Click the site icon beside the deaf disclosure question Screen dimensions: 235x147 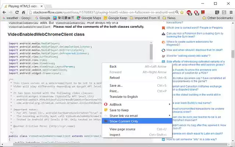click(x=163, y=50)
